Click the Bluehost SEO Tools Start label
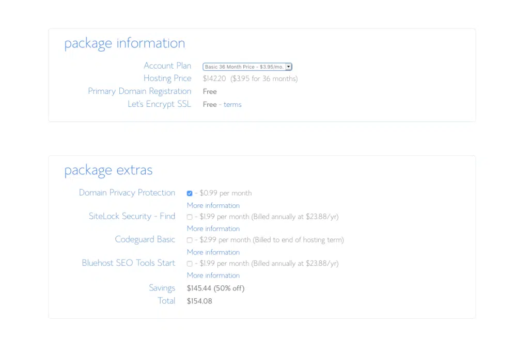 click(x=129, y=263)
